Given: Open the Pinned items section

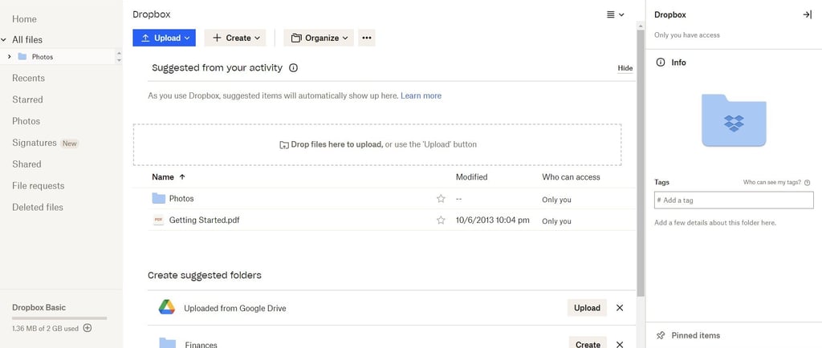Looking at the screenshot, I should 696,335.
